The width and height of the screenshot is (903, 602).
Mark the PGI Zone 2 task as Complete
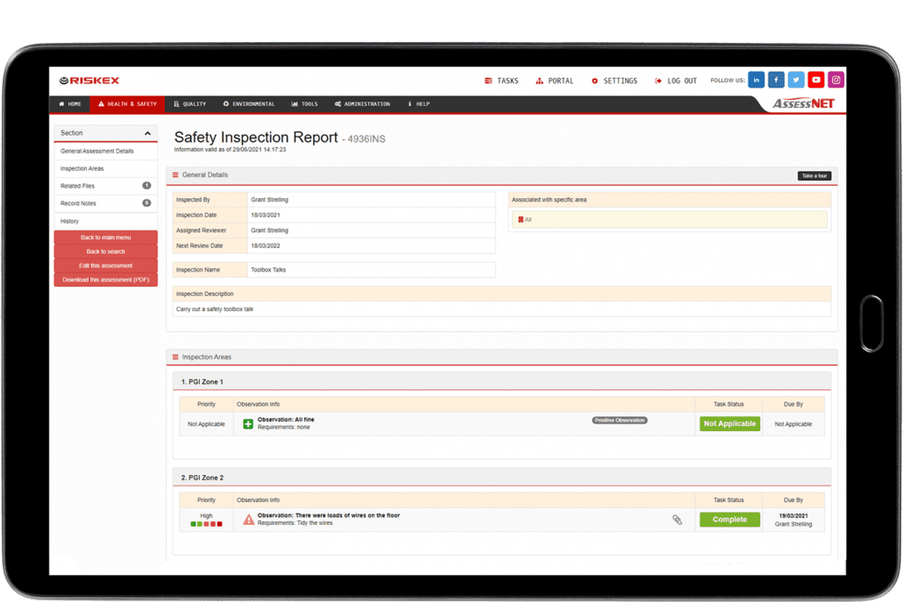pyautogui.click(x=729, y=519)
